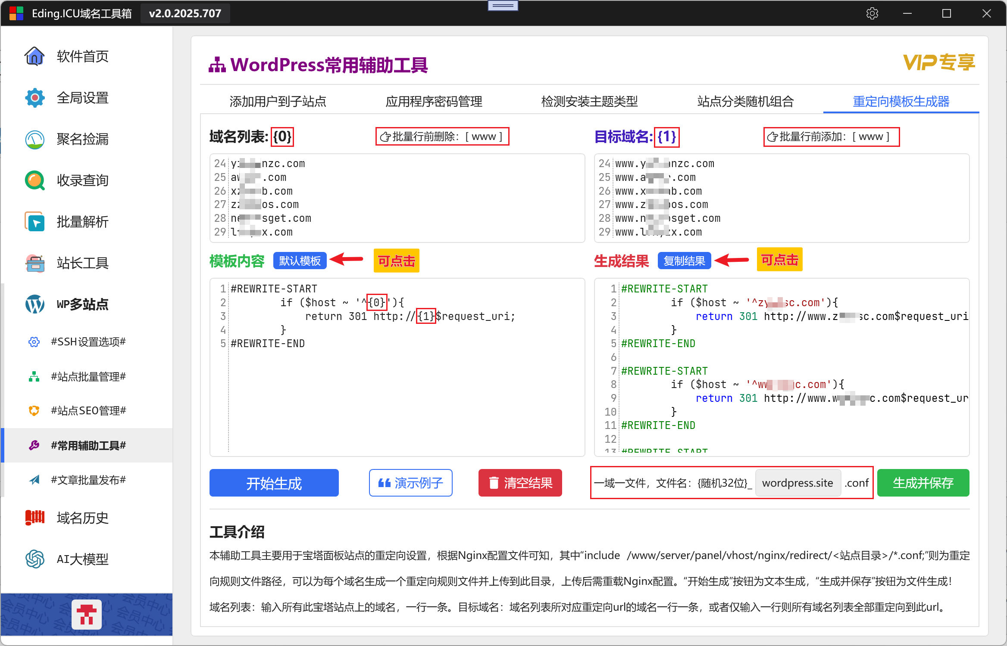1007x646 pixels.
Task: Click the wordpress.site filename input field
Action: (x=797, y=483)
